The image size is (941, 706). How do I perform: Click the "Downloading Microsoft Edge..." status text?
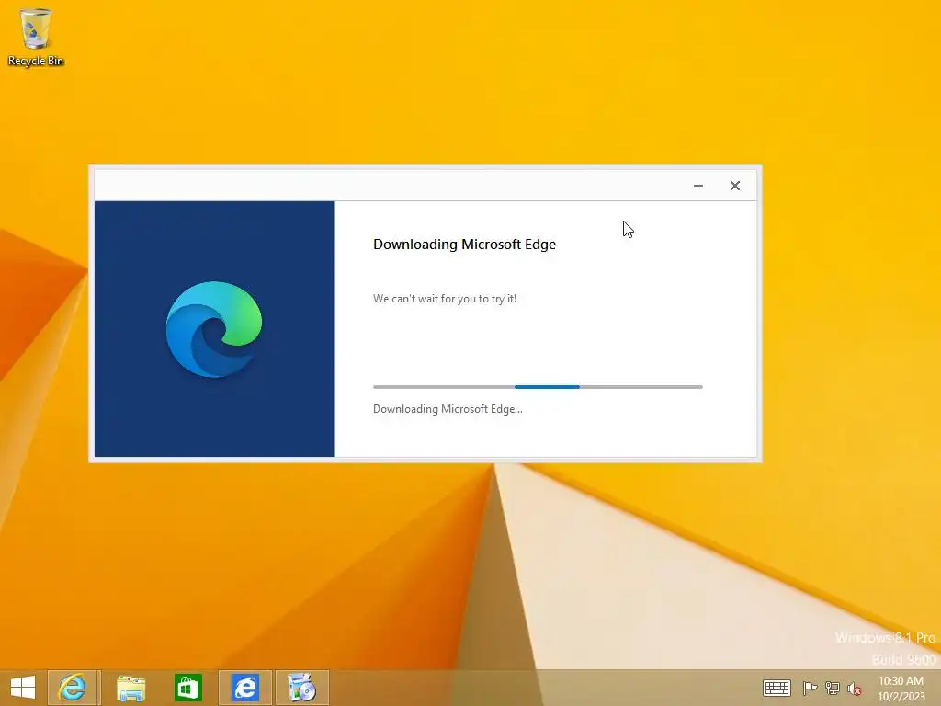tap(448, 409)
